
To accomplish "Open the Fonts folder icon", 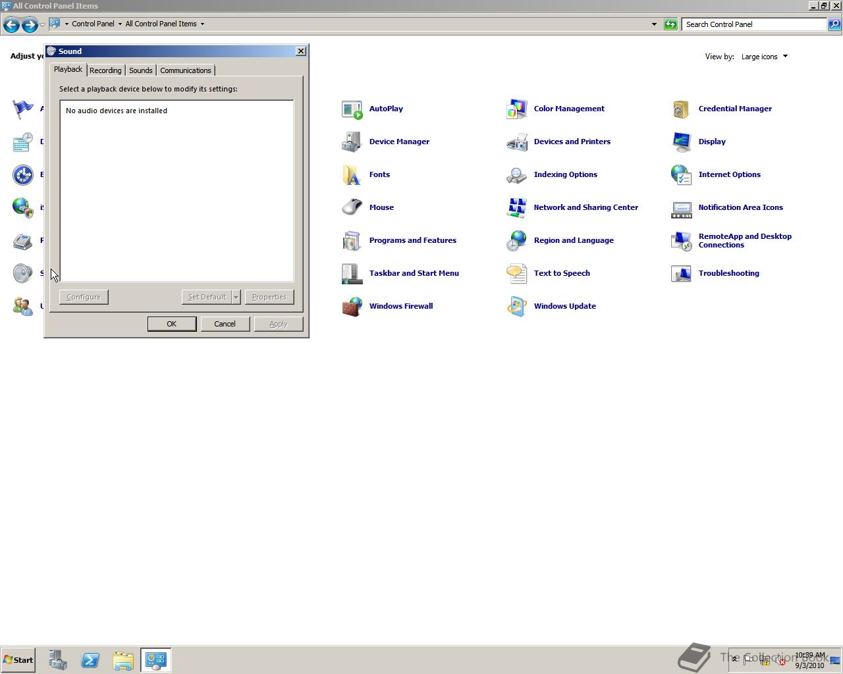I will tap(352, 175).
